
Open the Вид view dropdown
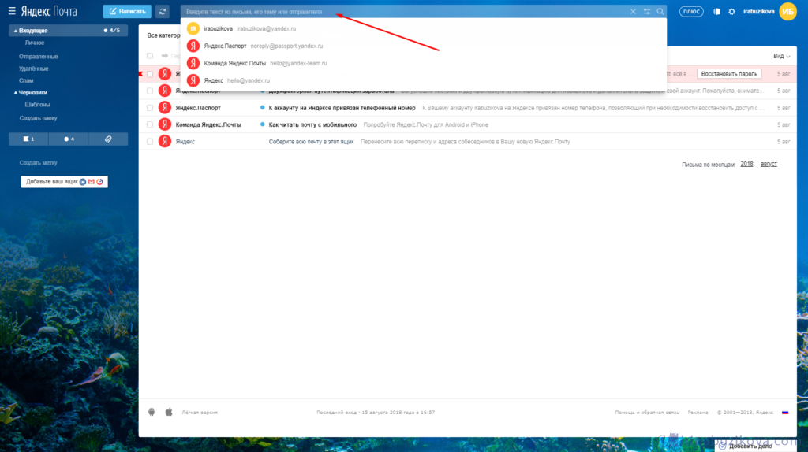[x=781, y=56]
